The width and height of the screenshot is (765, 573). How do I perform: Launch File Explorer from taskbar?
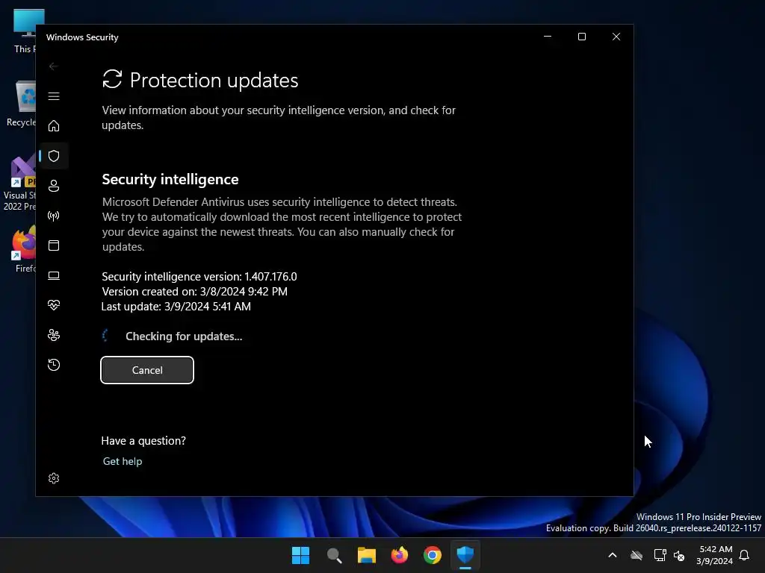(x=367, y=555)
